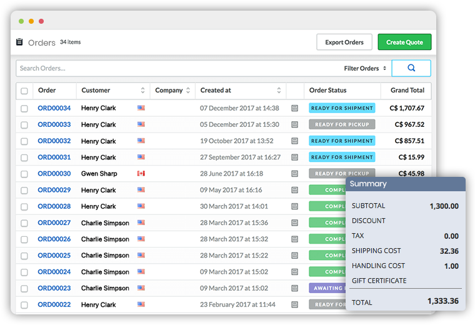Open order link ORD00034
This screenshot has height=325, width=475.
point(54,108)
